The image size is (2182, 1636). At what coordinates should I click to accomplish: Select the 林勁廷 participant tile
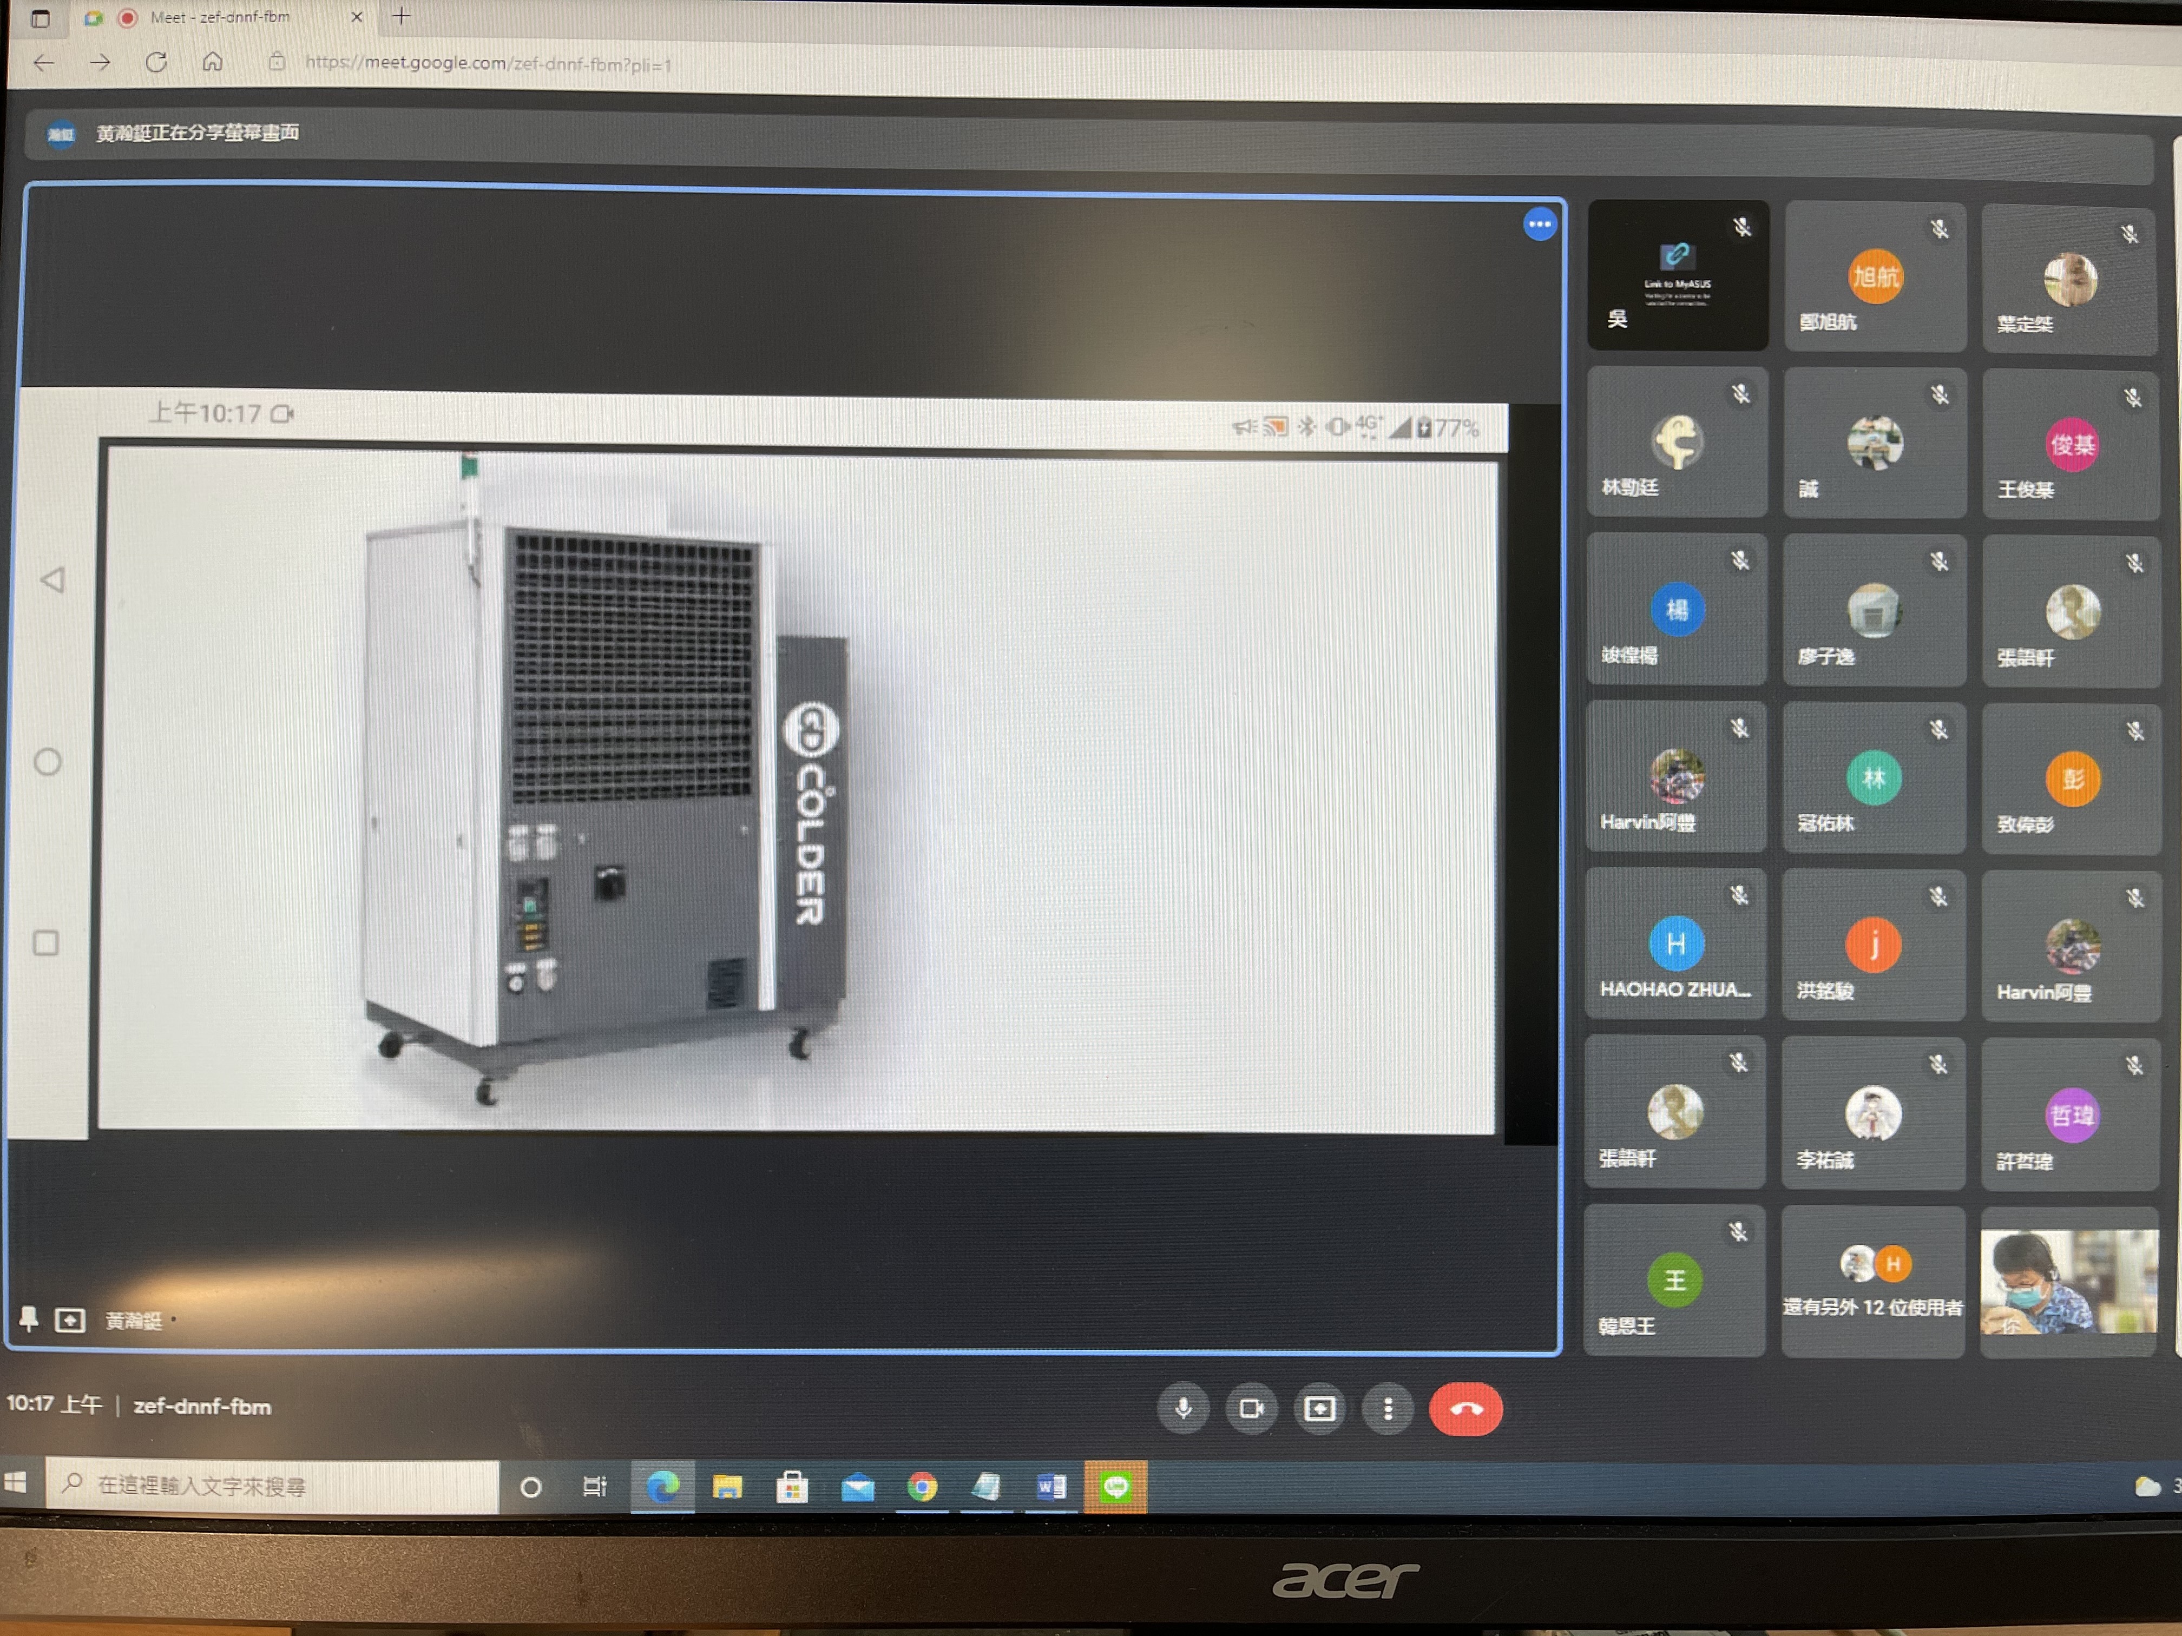tap(1676, 442)
